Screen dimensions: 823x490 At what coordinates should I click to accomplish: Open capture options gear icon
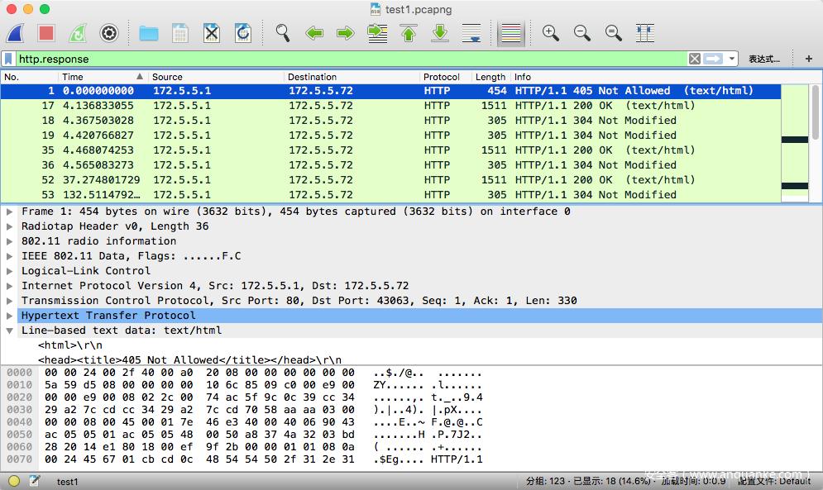click(109, 33)
